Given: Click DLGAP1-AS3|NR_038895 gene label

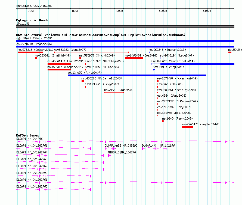Looking at the screenshot, I should pos(121,146).
